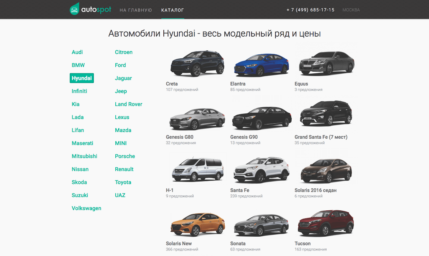
Task: Select Skoda brand link
Action: pyautogui.click(x=80, y=182)
